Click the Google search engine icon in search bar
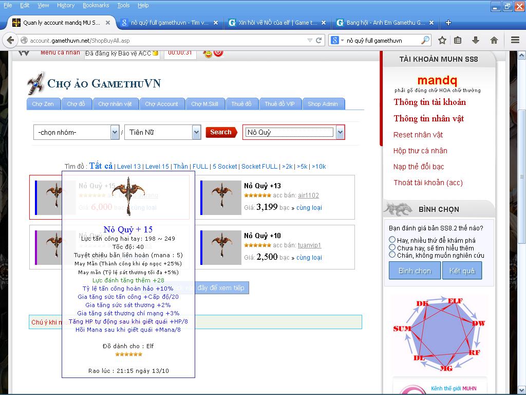This screenshot has width=526, height=395. pos(335,40)
